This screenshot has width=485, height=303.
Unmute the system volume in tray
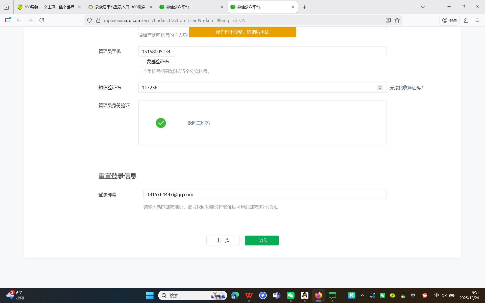click(444, 295)
